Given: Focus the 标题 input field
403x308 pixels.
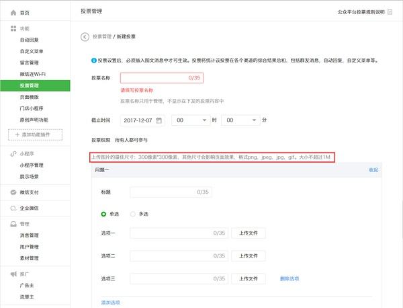Looking at the screenshot, I should click(171, 192).
